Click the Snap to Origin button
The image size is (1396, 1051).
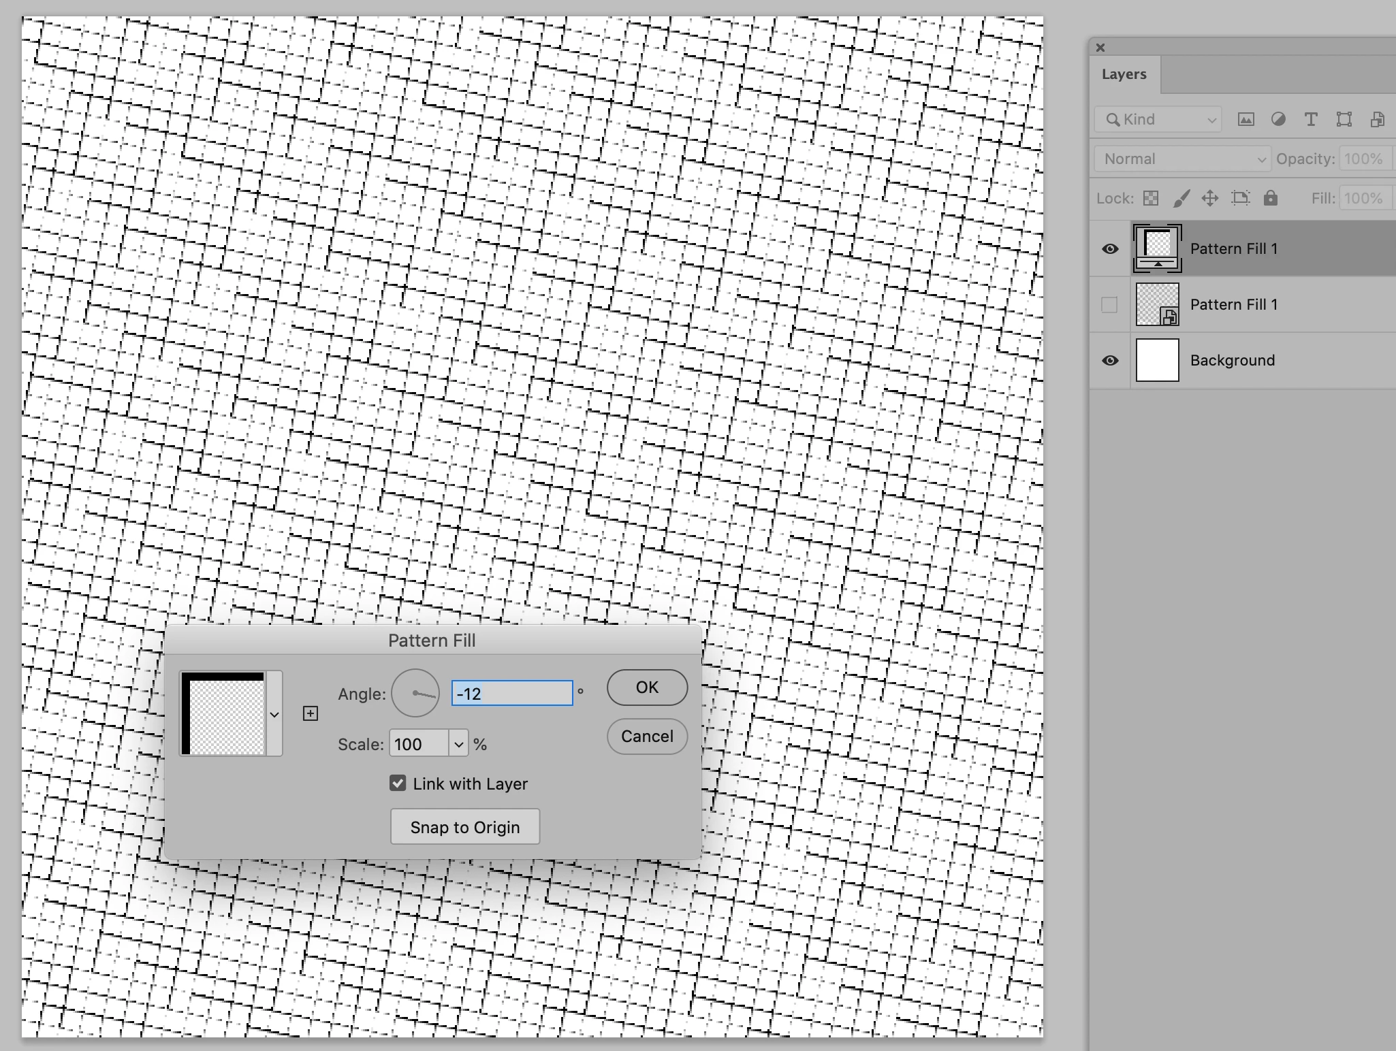click(x=465, y=827)
